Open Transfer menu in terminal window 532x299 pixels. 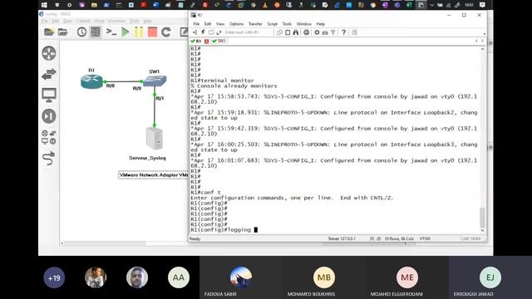[x=255, y=24]
